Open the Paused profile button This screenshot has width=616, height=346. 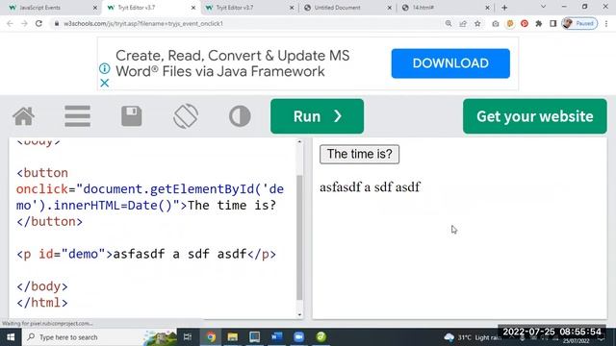579,23
